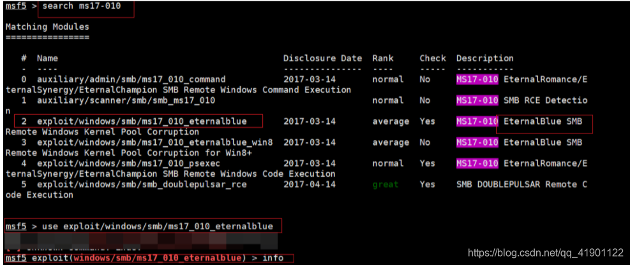The height and width of the screenshot is (265, 630).
Task: Click date '2017-04-14' in doublepulsar row
Action: pos(310,184)
